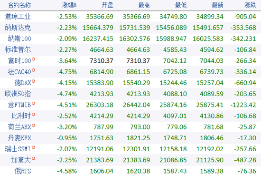Click the 最新 column header
261x175 pixels.
217,5
